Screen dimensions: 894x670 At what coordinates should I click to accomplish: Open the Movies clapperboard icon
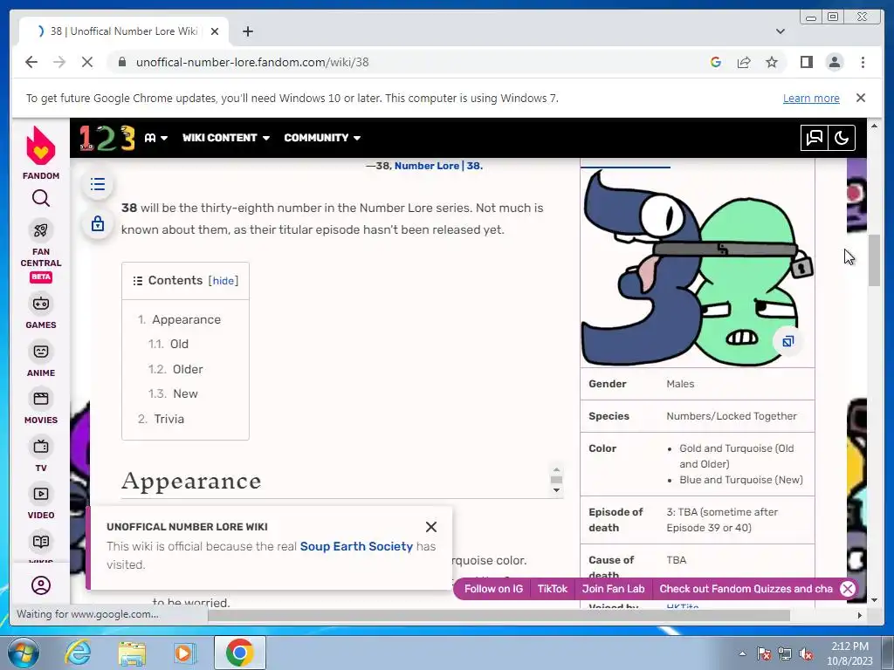pos(40,398)
